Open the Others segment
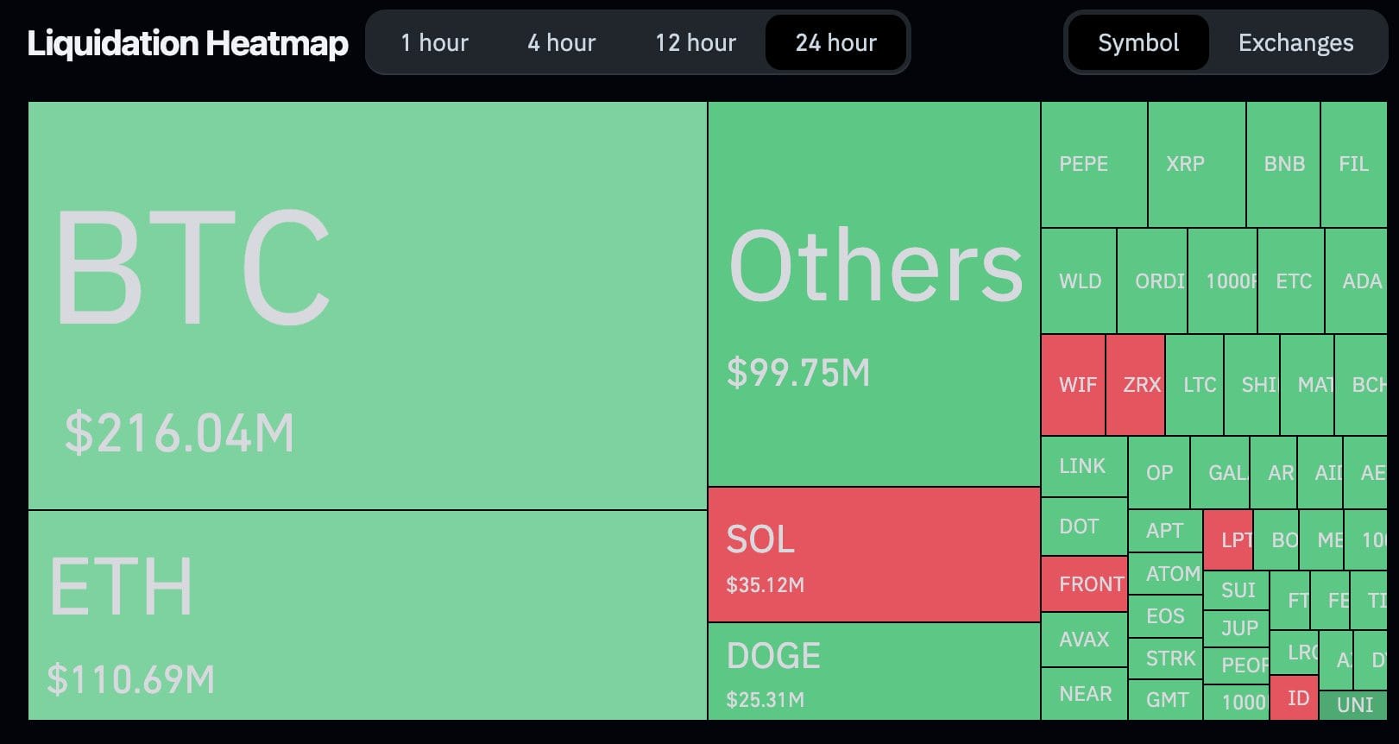 [x=872, y=293]
